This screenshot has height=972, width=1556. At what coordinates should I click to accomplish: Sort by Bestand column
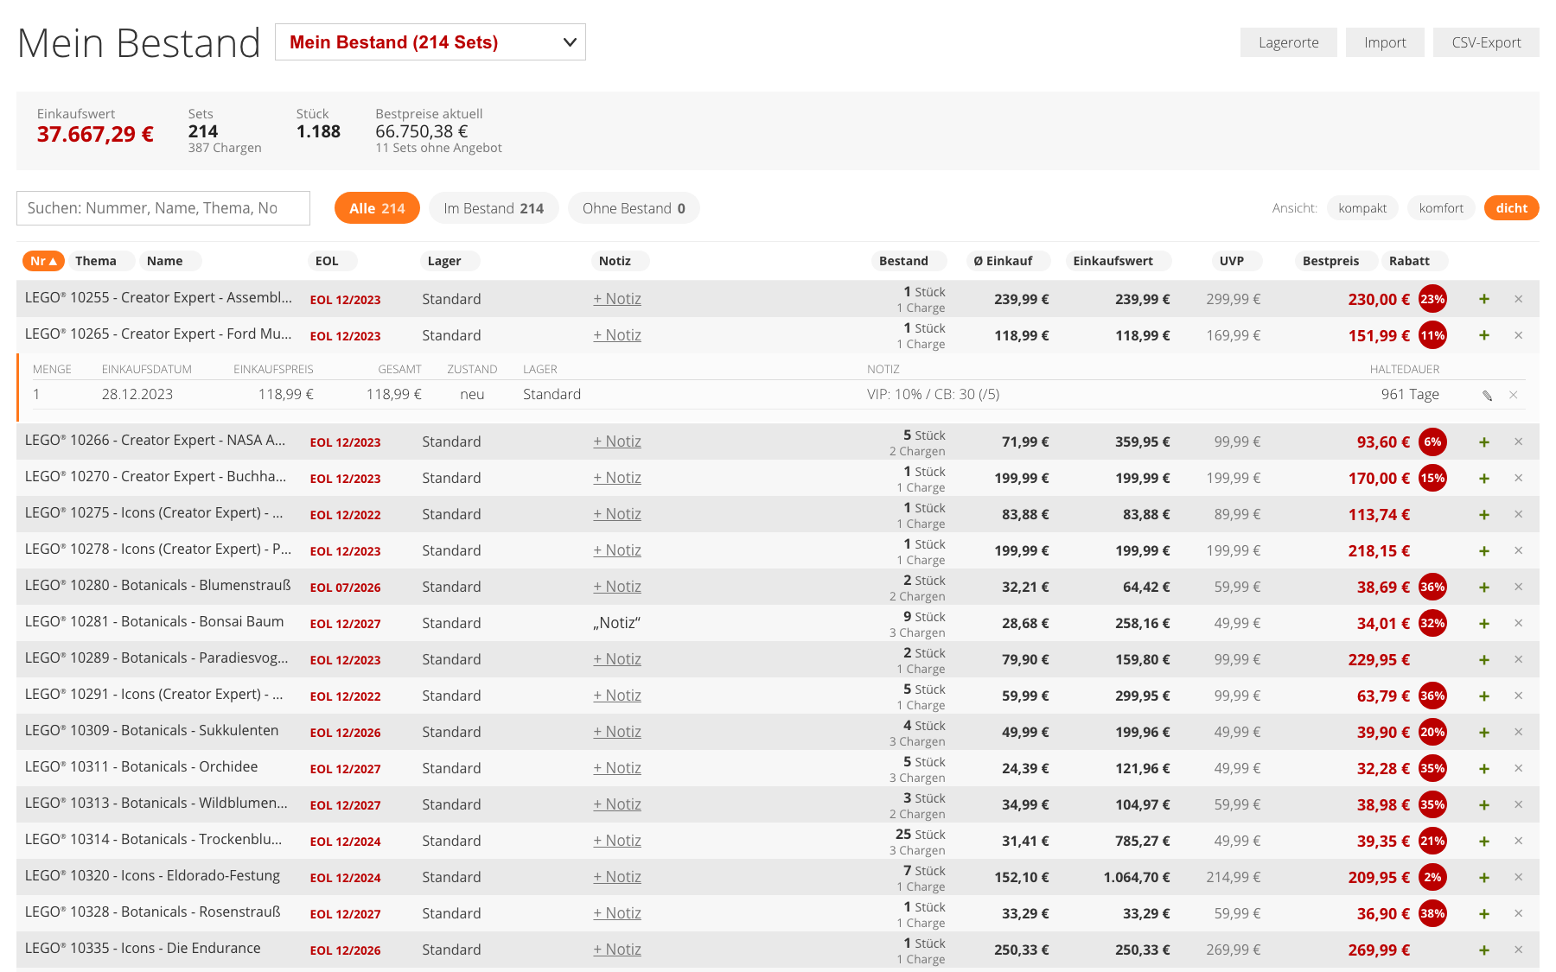tap(909, 261)
